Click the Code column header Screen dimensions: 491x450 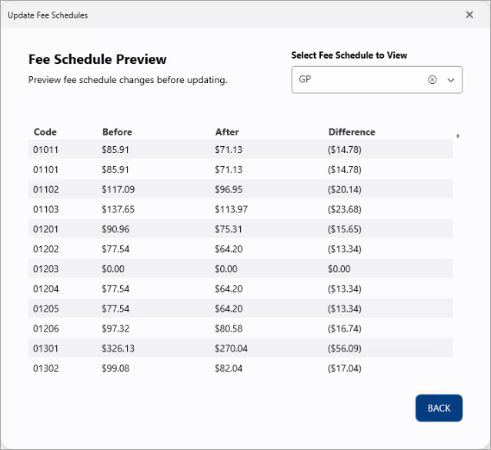pyautogui.click(x=45, y=132)
